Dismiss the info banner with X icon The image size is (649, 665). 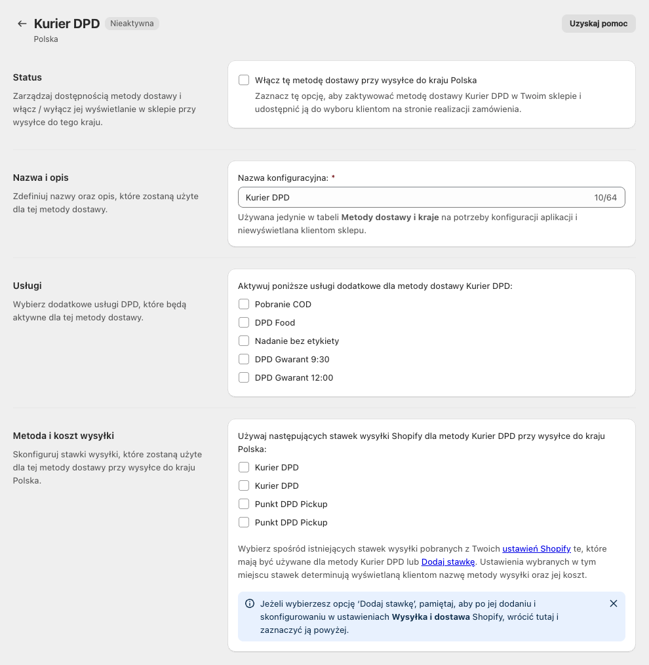[614, 603]
